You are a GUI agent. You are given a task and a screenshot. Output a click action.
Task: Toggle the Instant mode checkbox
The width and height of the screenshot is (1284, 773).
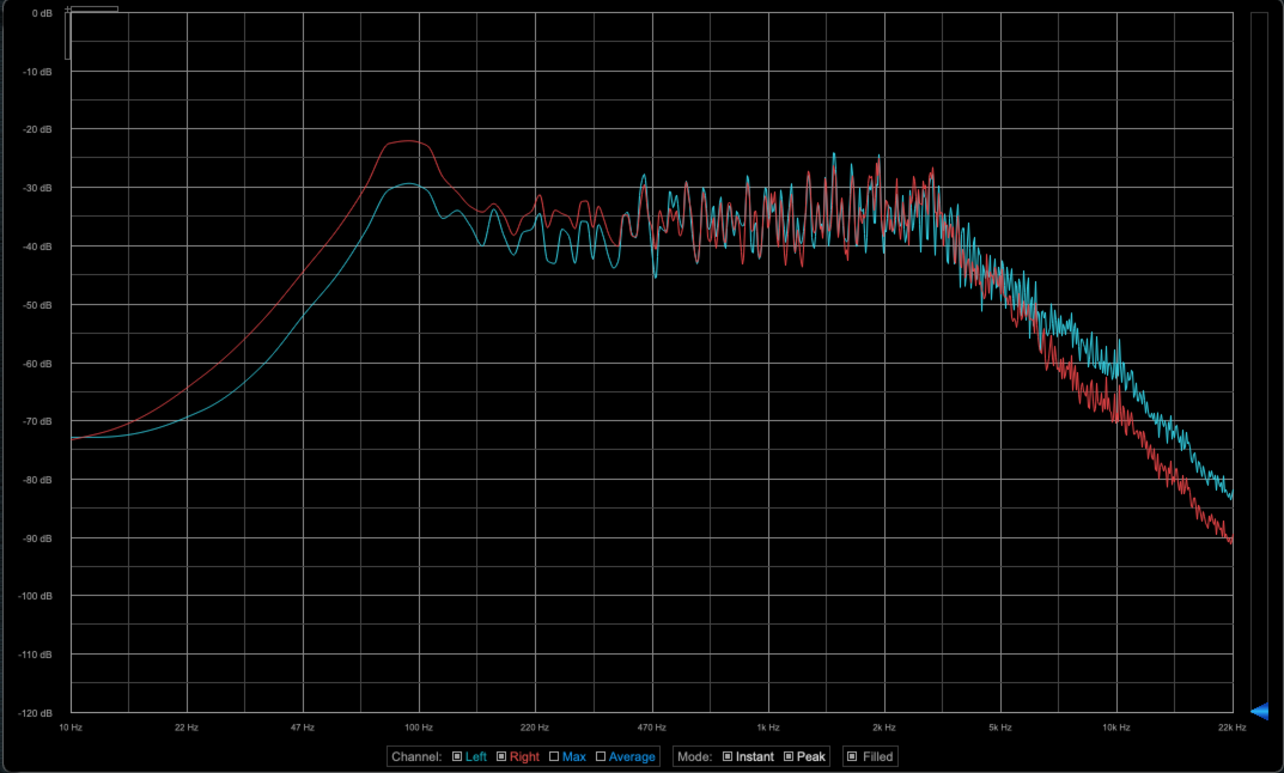click(728, 756)
